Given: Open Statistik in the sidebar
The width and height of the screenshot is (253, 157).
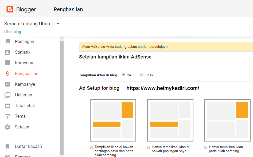Looking at the screenshot, I should (x=23, y=52).
